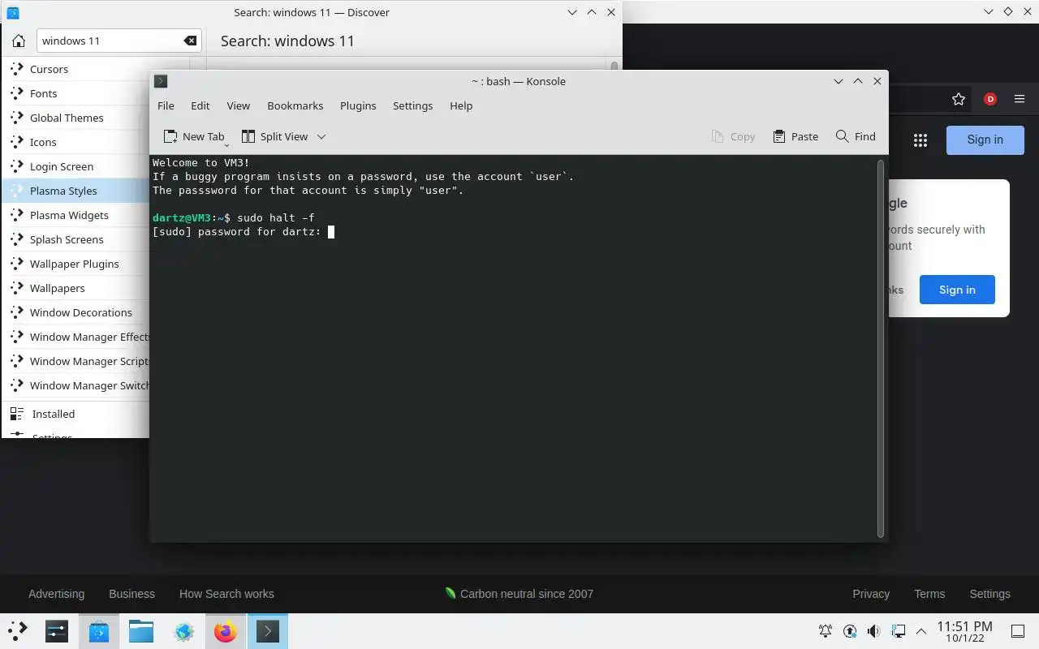Viewport: 1039px width, 649px height.
Task: Click the globe web browser taskbar icon
Action: click(x=183, y=631)
